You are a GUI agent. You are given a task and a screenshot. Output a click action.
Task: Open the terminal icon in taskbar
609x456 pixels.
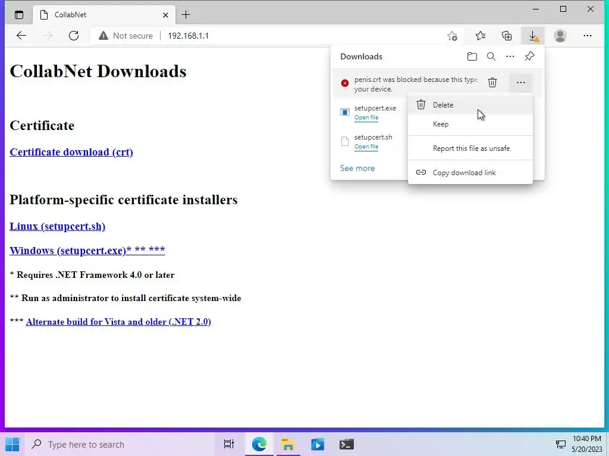[x=347, y=444]
